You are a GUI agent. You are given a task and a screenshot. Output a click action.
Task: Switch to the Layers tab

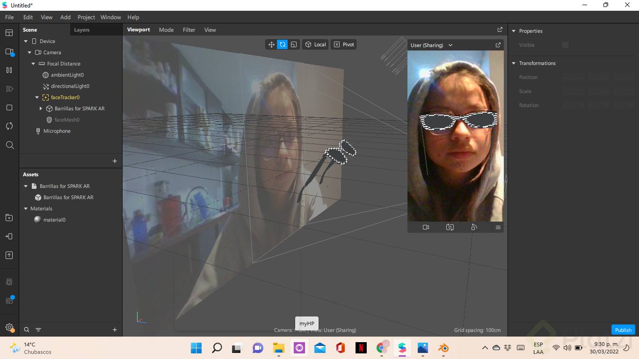82,30
